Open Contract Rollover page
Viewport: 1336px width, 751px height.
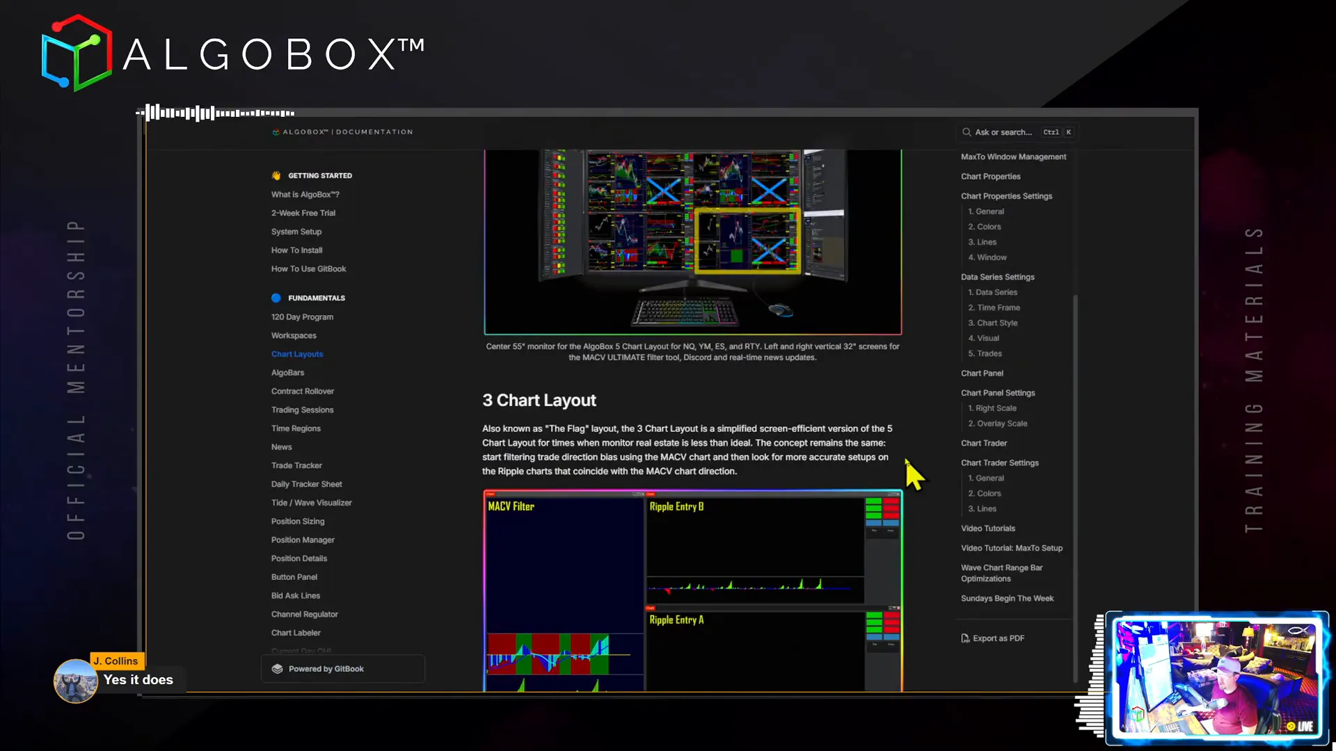[x=303, y=391]
